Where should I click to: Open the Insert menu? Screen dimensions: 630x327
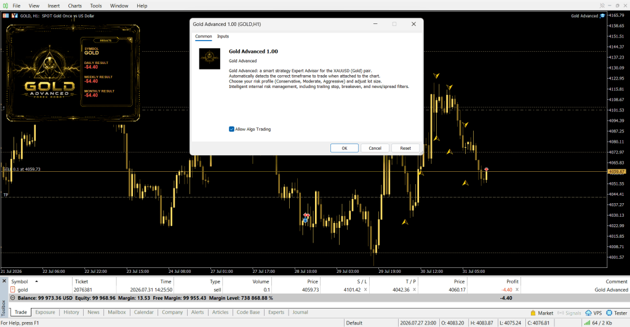click(54, 6)
